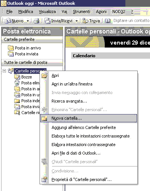Open the Vai menu
The height and width of the screenshot is (191, 150).
(65, 12)
